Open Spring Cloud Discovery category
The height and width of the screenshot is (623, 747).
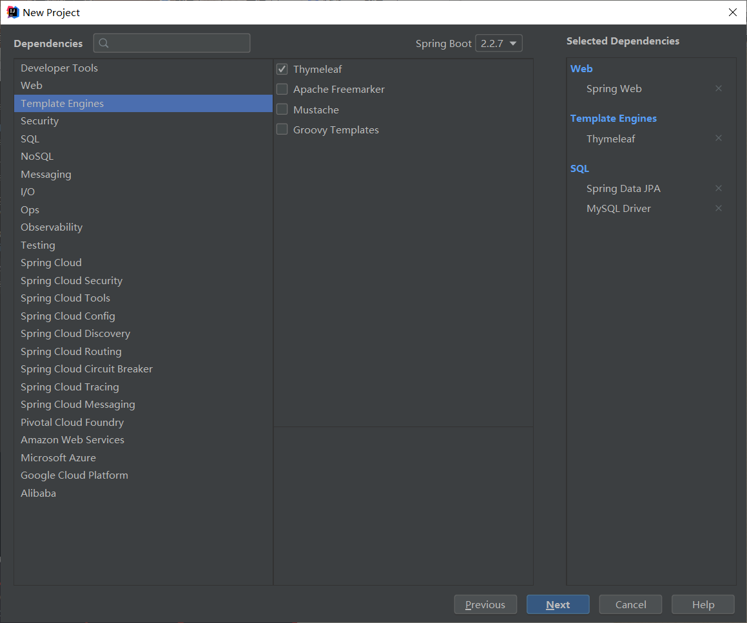(143, 334)
